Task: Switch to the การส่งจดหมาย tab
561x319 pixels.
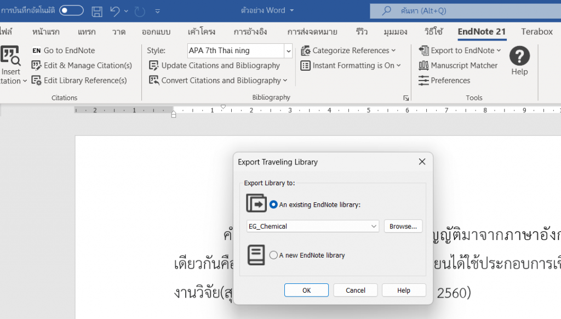Action: tap(312, 32)
